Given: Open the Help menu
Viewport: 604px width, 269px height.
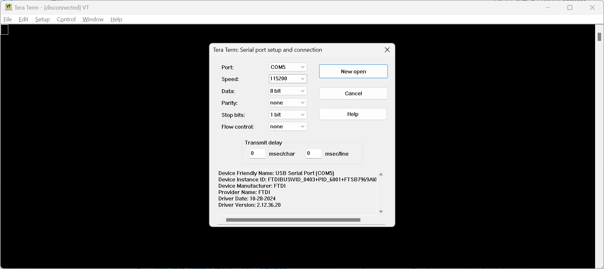Looking at the screenshot, I should coord(116,19).
